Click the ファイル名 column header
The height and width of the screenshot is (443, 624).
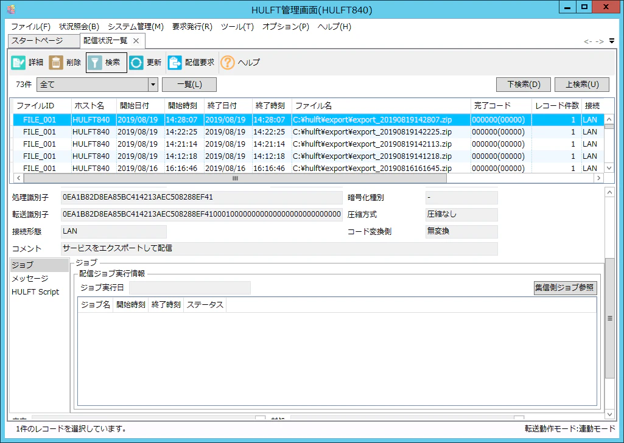[x=381, y=106]
